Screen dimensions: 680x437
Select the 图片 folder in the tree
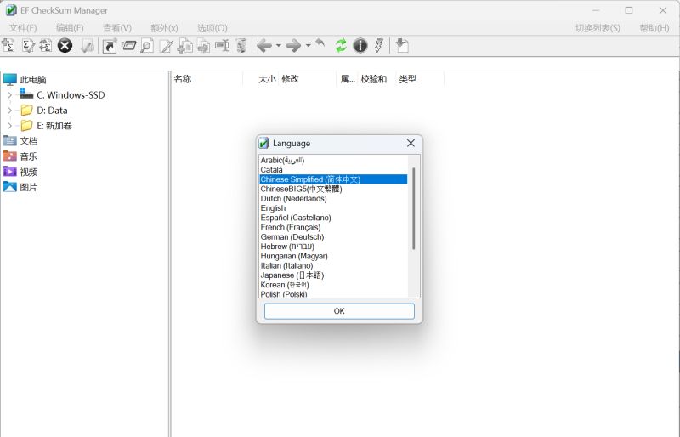point(29,187)
